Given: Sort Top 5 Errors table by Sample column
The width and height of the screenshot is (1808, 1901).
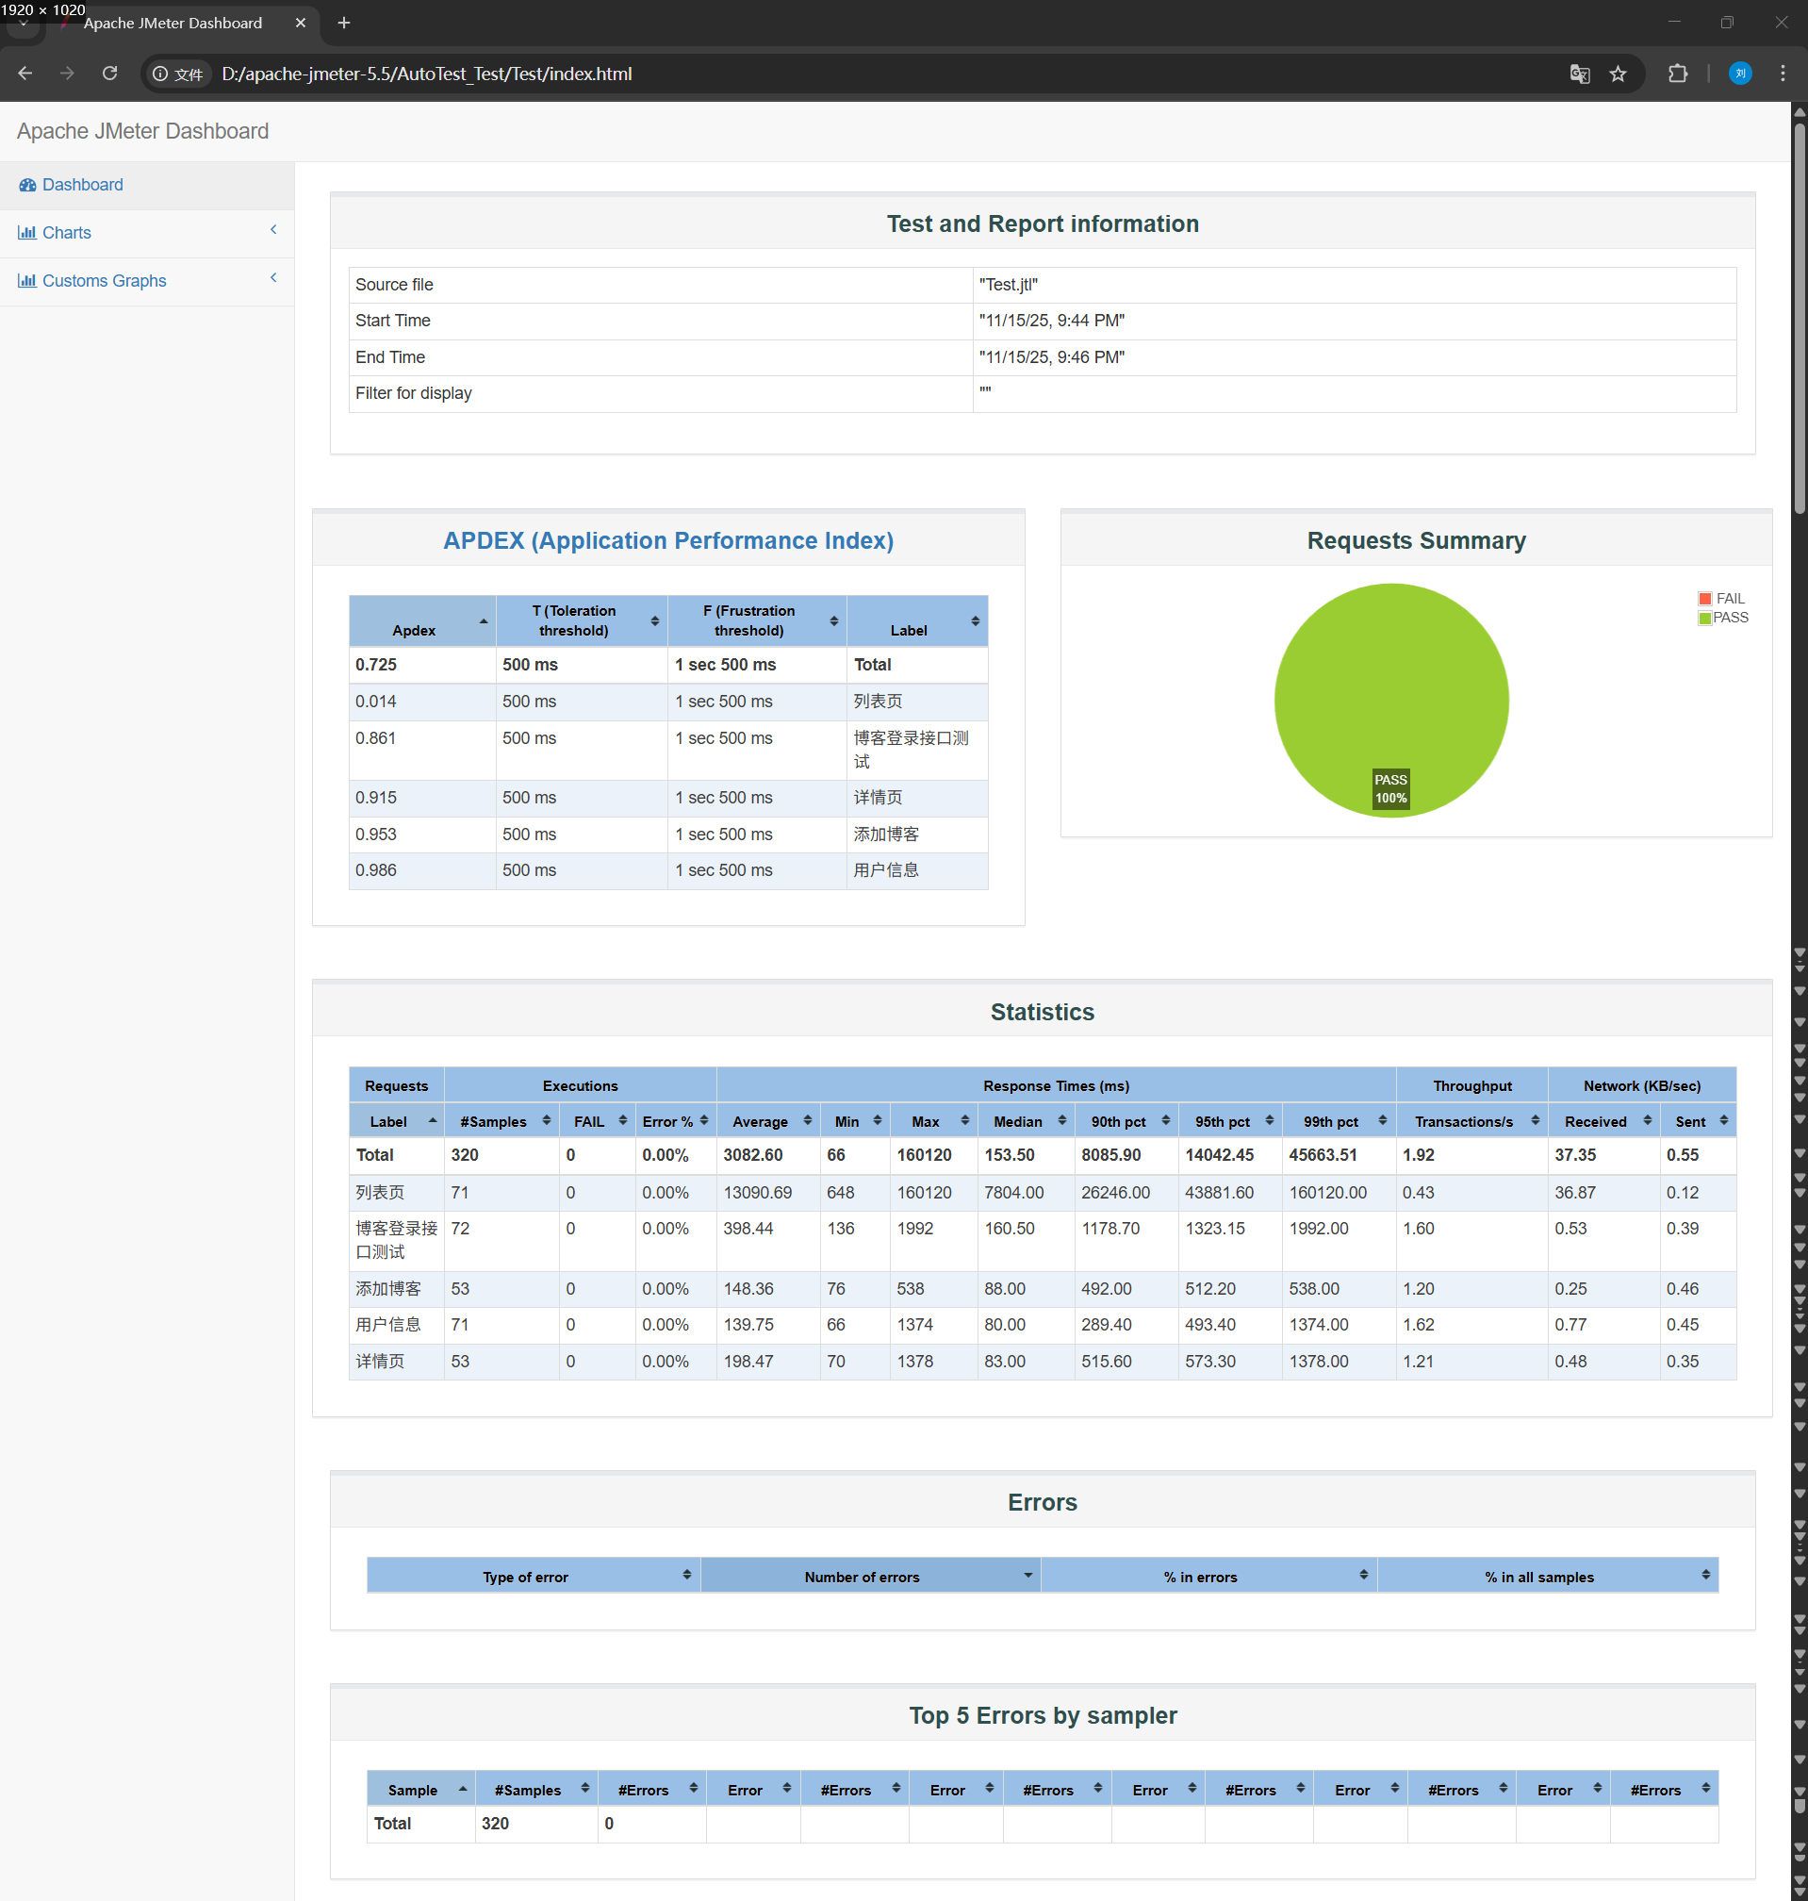Looking at the screenshot, I should (421, 1789).
